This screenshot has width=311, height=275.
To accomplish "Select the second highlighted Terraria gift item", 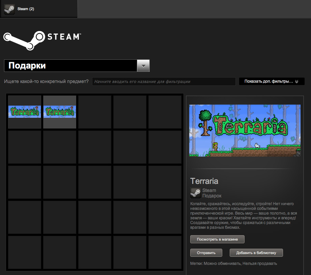I will pos(60,112).
